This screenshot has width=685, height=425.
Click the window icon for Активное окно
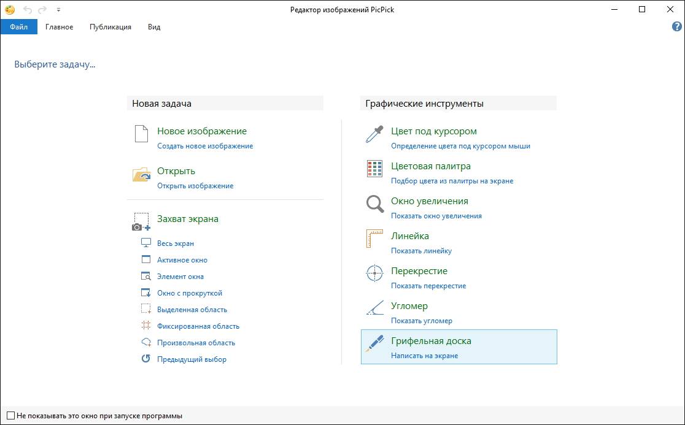(146, 259)
